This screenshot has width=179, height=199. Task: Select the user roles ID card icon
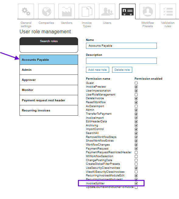click(x=127, y=11)
